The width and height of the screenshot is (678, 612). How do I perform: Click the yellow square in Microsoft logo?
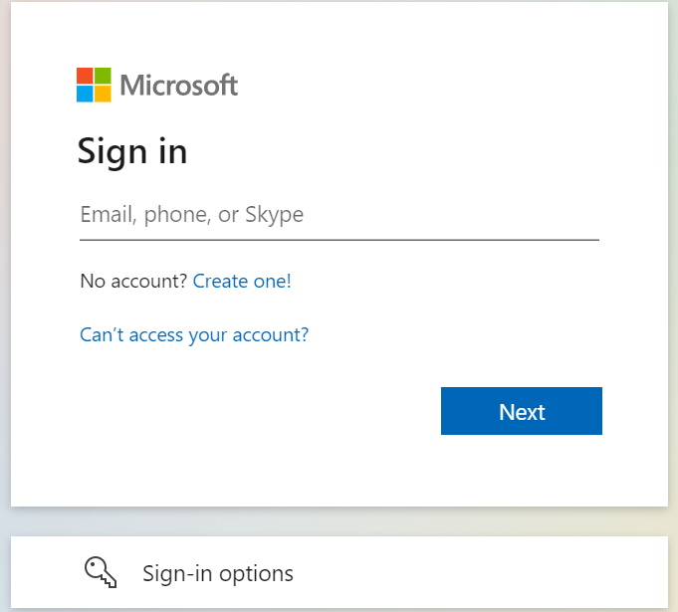(x=103, y=94)
